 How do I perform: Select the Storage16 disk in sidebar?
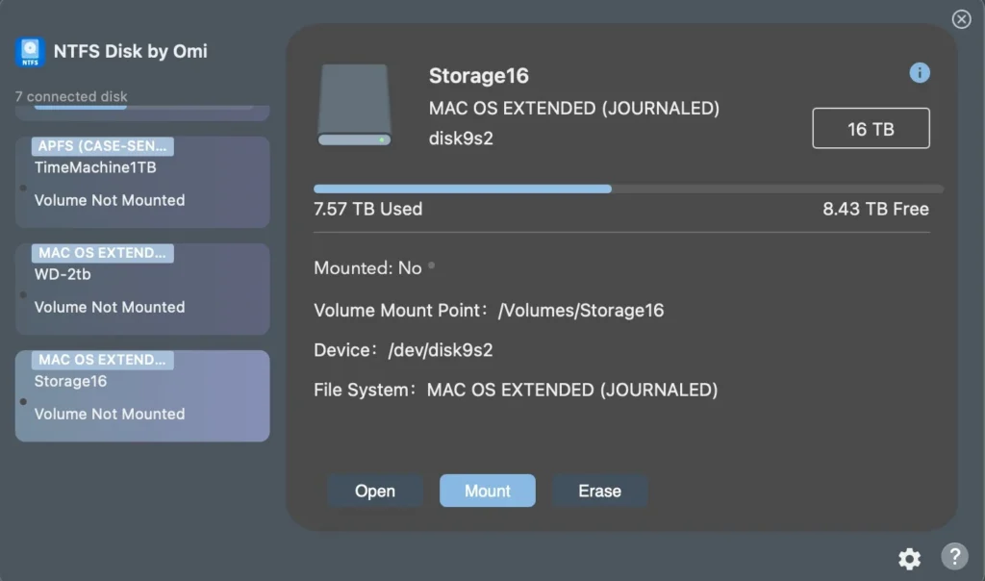[142, 395]
